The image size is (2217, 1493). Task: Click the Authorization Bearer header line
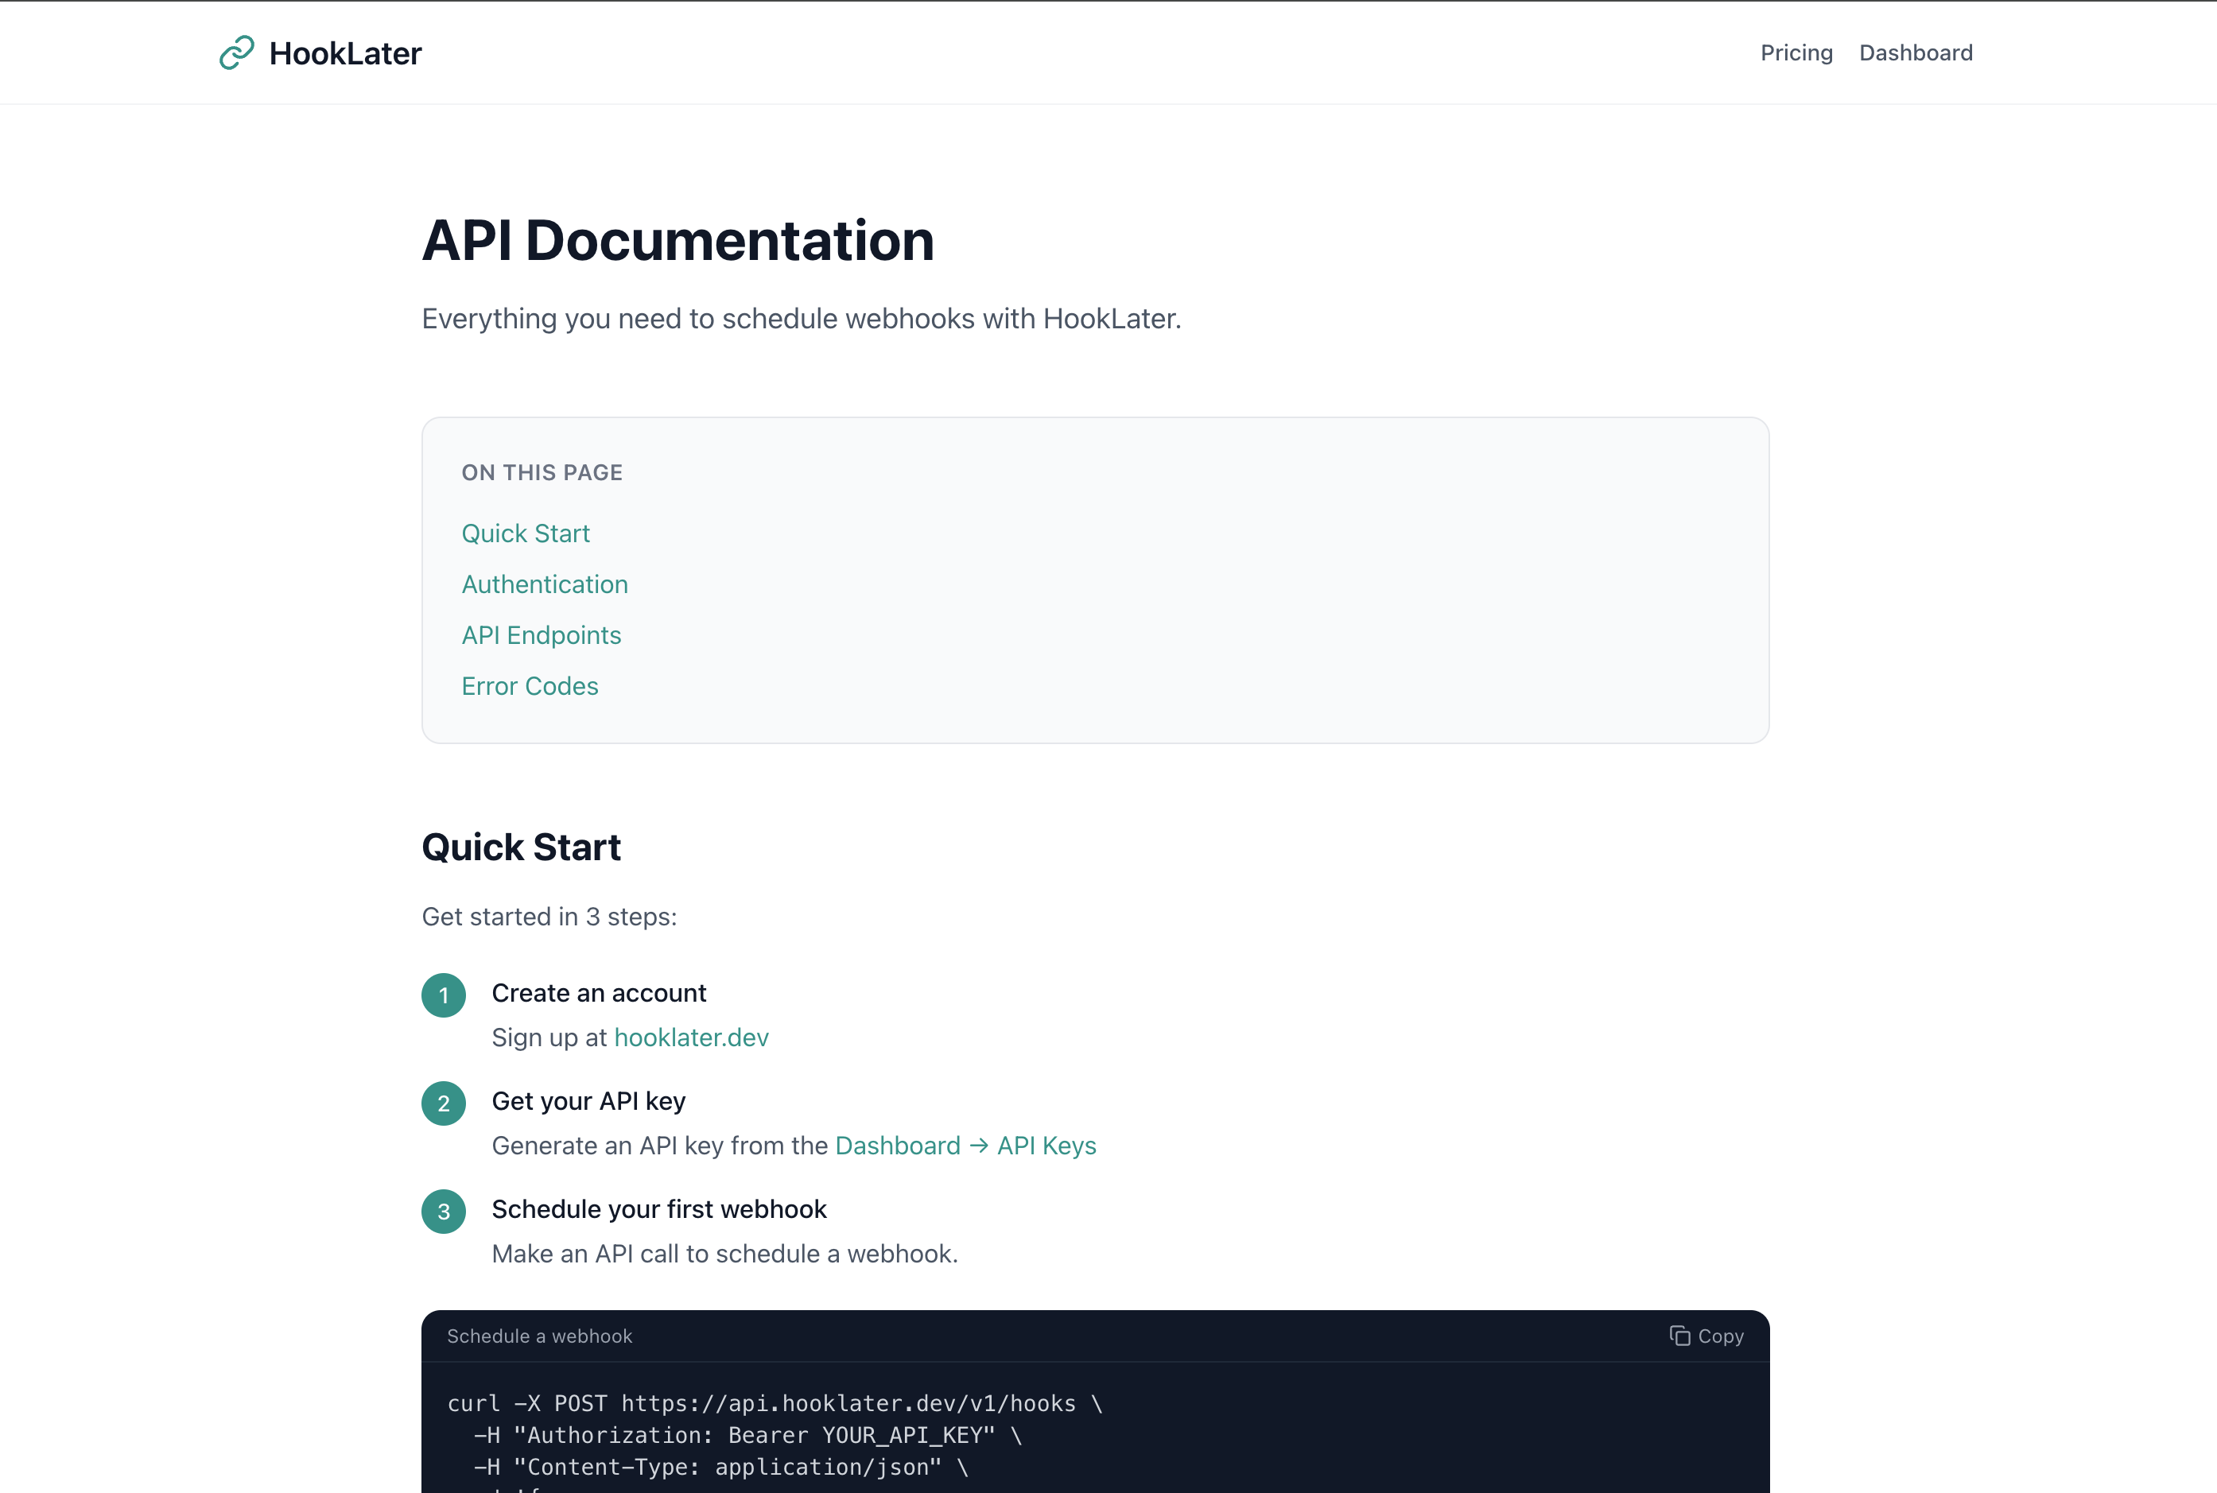tap(747, 1435)
